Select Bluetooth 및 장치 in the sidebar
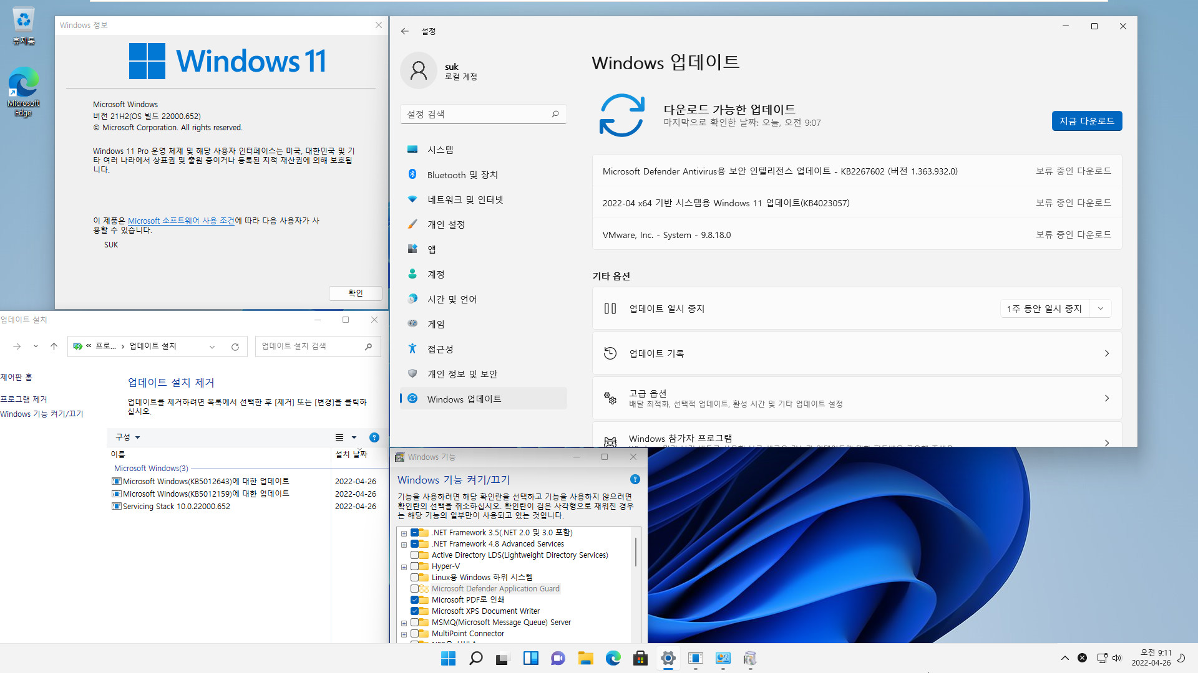The width and height of the screenshot is (1198, 673). (483, 174)
